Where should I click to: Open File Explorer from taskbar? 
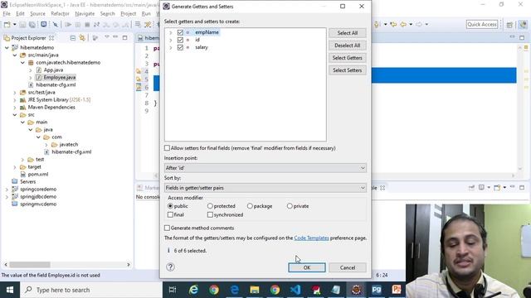click(255, 290)
